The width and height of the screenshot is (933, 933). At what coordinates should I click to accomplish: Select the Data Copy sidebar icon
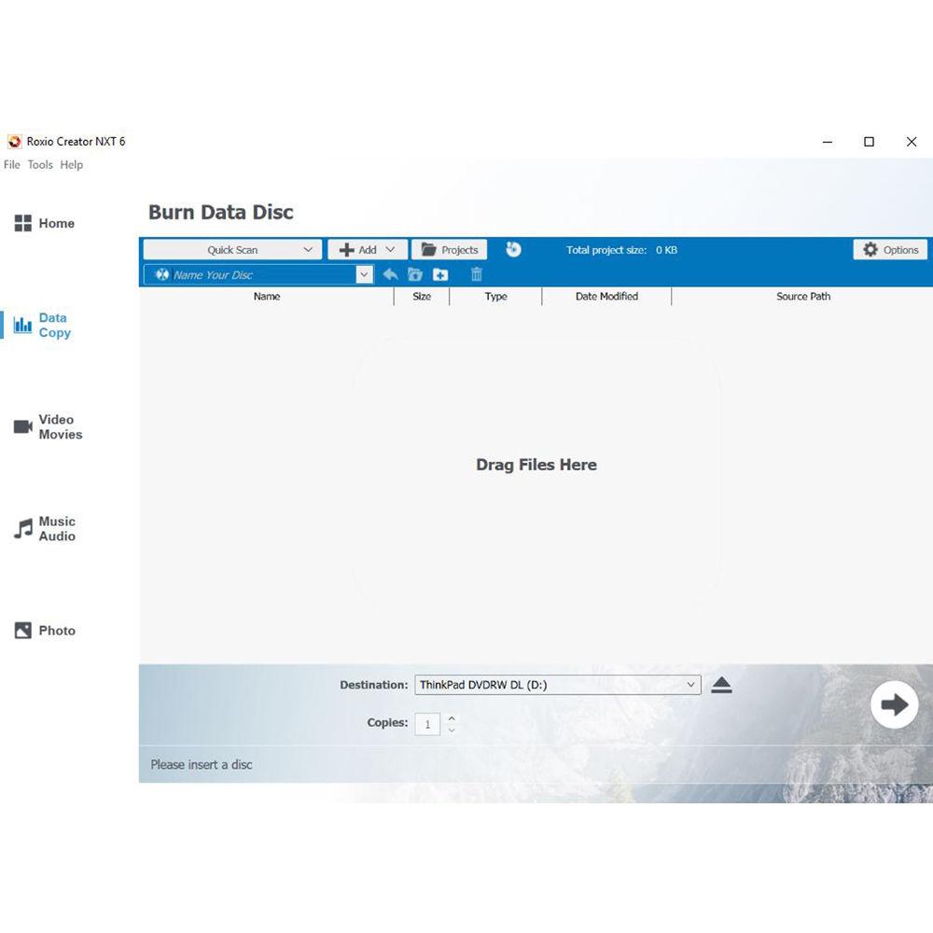click(23, 325)
